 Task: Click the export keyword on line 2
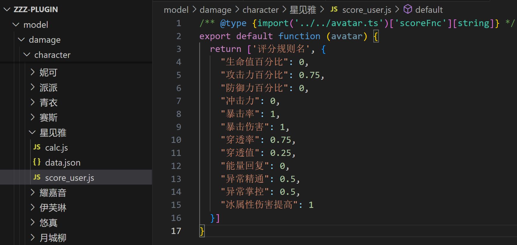(x=215, y=36)
